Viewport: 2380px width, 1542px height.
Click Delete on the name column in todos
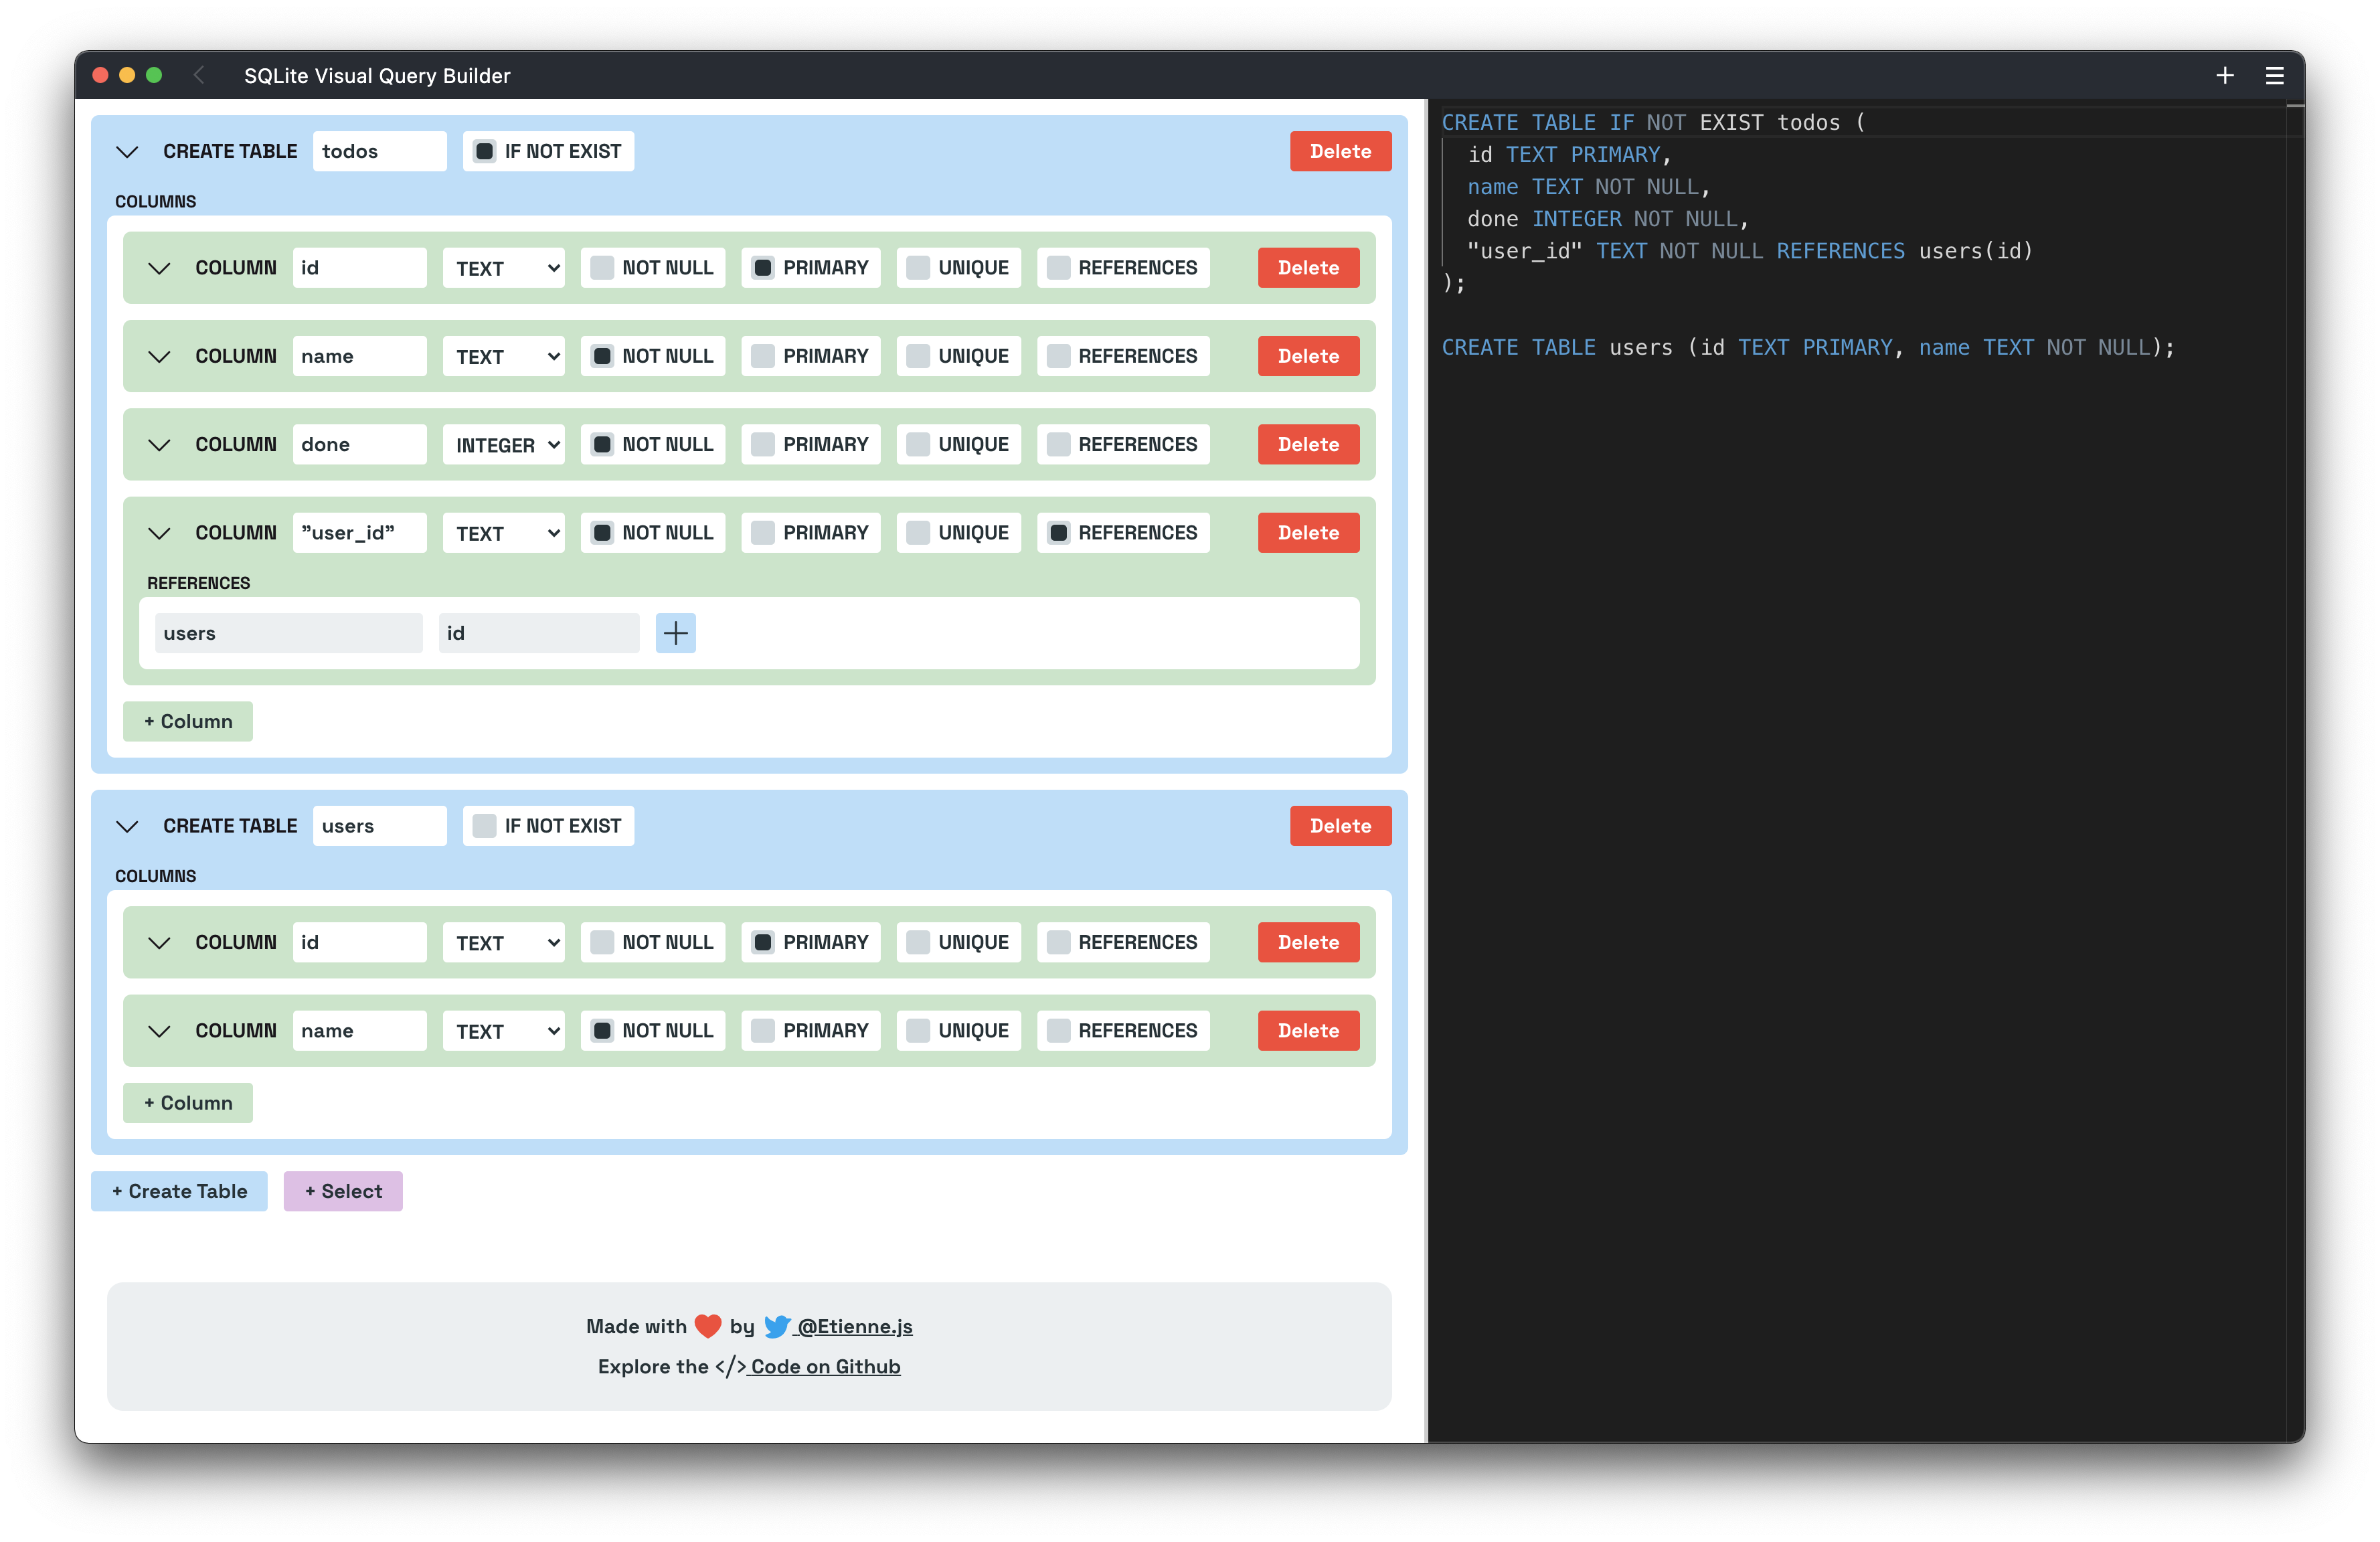coord(1308,354)
